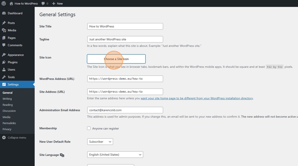Screen dimensions: 298x166
Task: Click the Administration Email Address field
Action: pyautogui.click(x=125, y=110)
